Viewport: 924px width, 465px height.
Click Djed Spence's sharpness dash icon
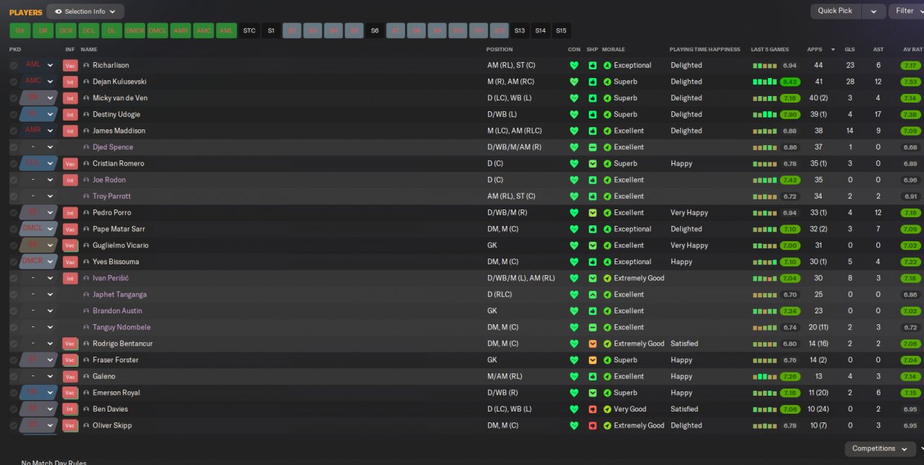(x=593, y=147)
